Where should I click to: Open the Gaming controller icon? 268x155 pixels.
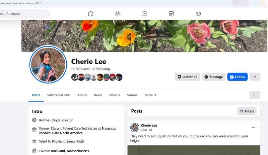pyautogui.click(x=198, y=14)
